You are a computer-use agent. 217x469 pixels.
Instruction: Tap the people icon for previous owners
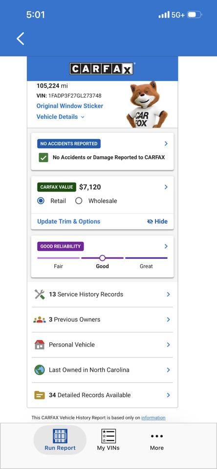tap(40, 320)
